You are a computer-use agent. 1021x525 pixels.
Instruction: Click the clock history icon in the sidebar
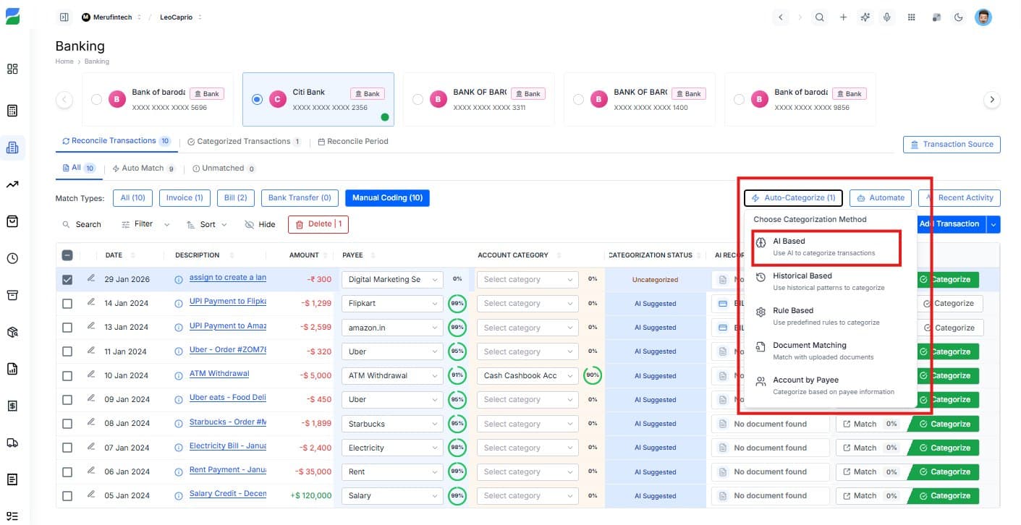pyautogui.click(x=12, y=258)
